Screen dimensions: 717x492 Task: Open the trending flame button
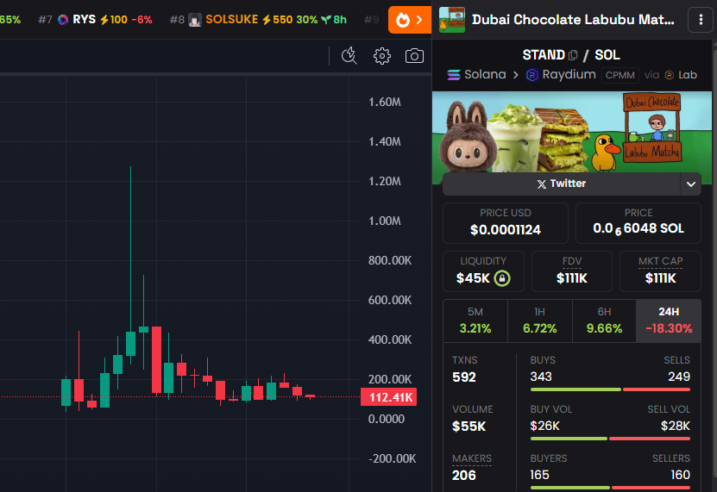coord(410,20)
